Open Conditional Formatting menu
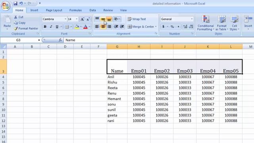The height and width of the screenshot is (143, 254). tap(206, 23)
